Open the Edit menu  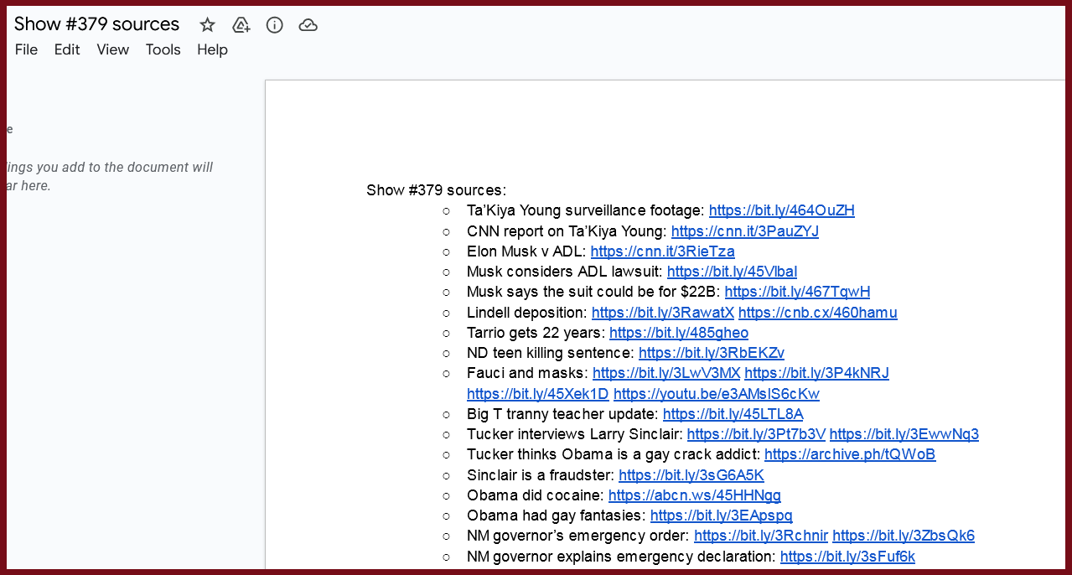click(67, 49)
